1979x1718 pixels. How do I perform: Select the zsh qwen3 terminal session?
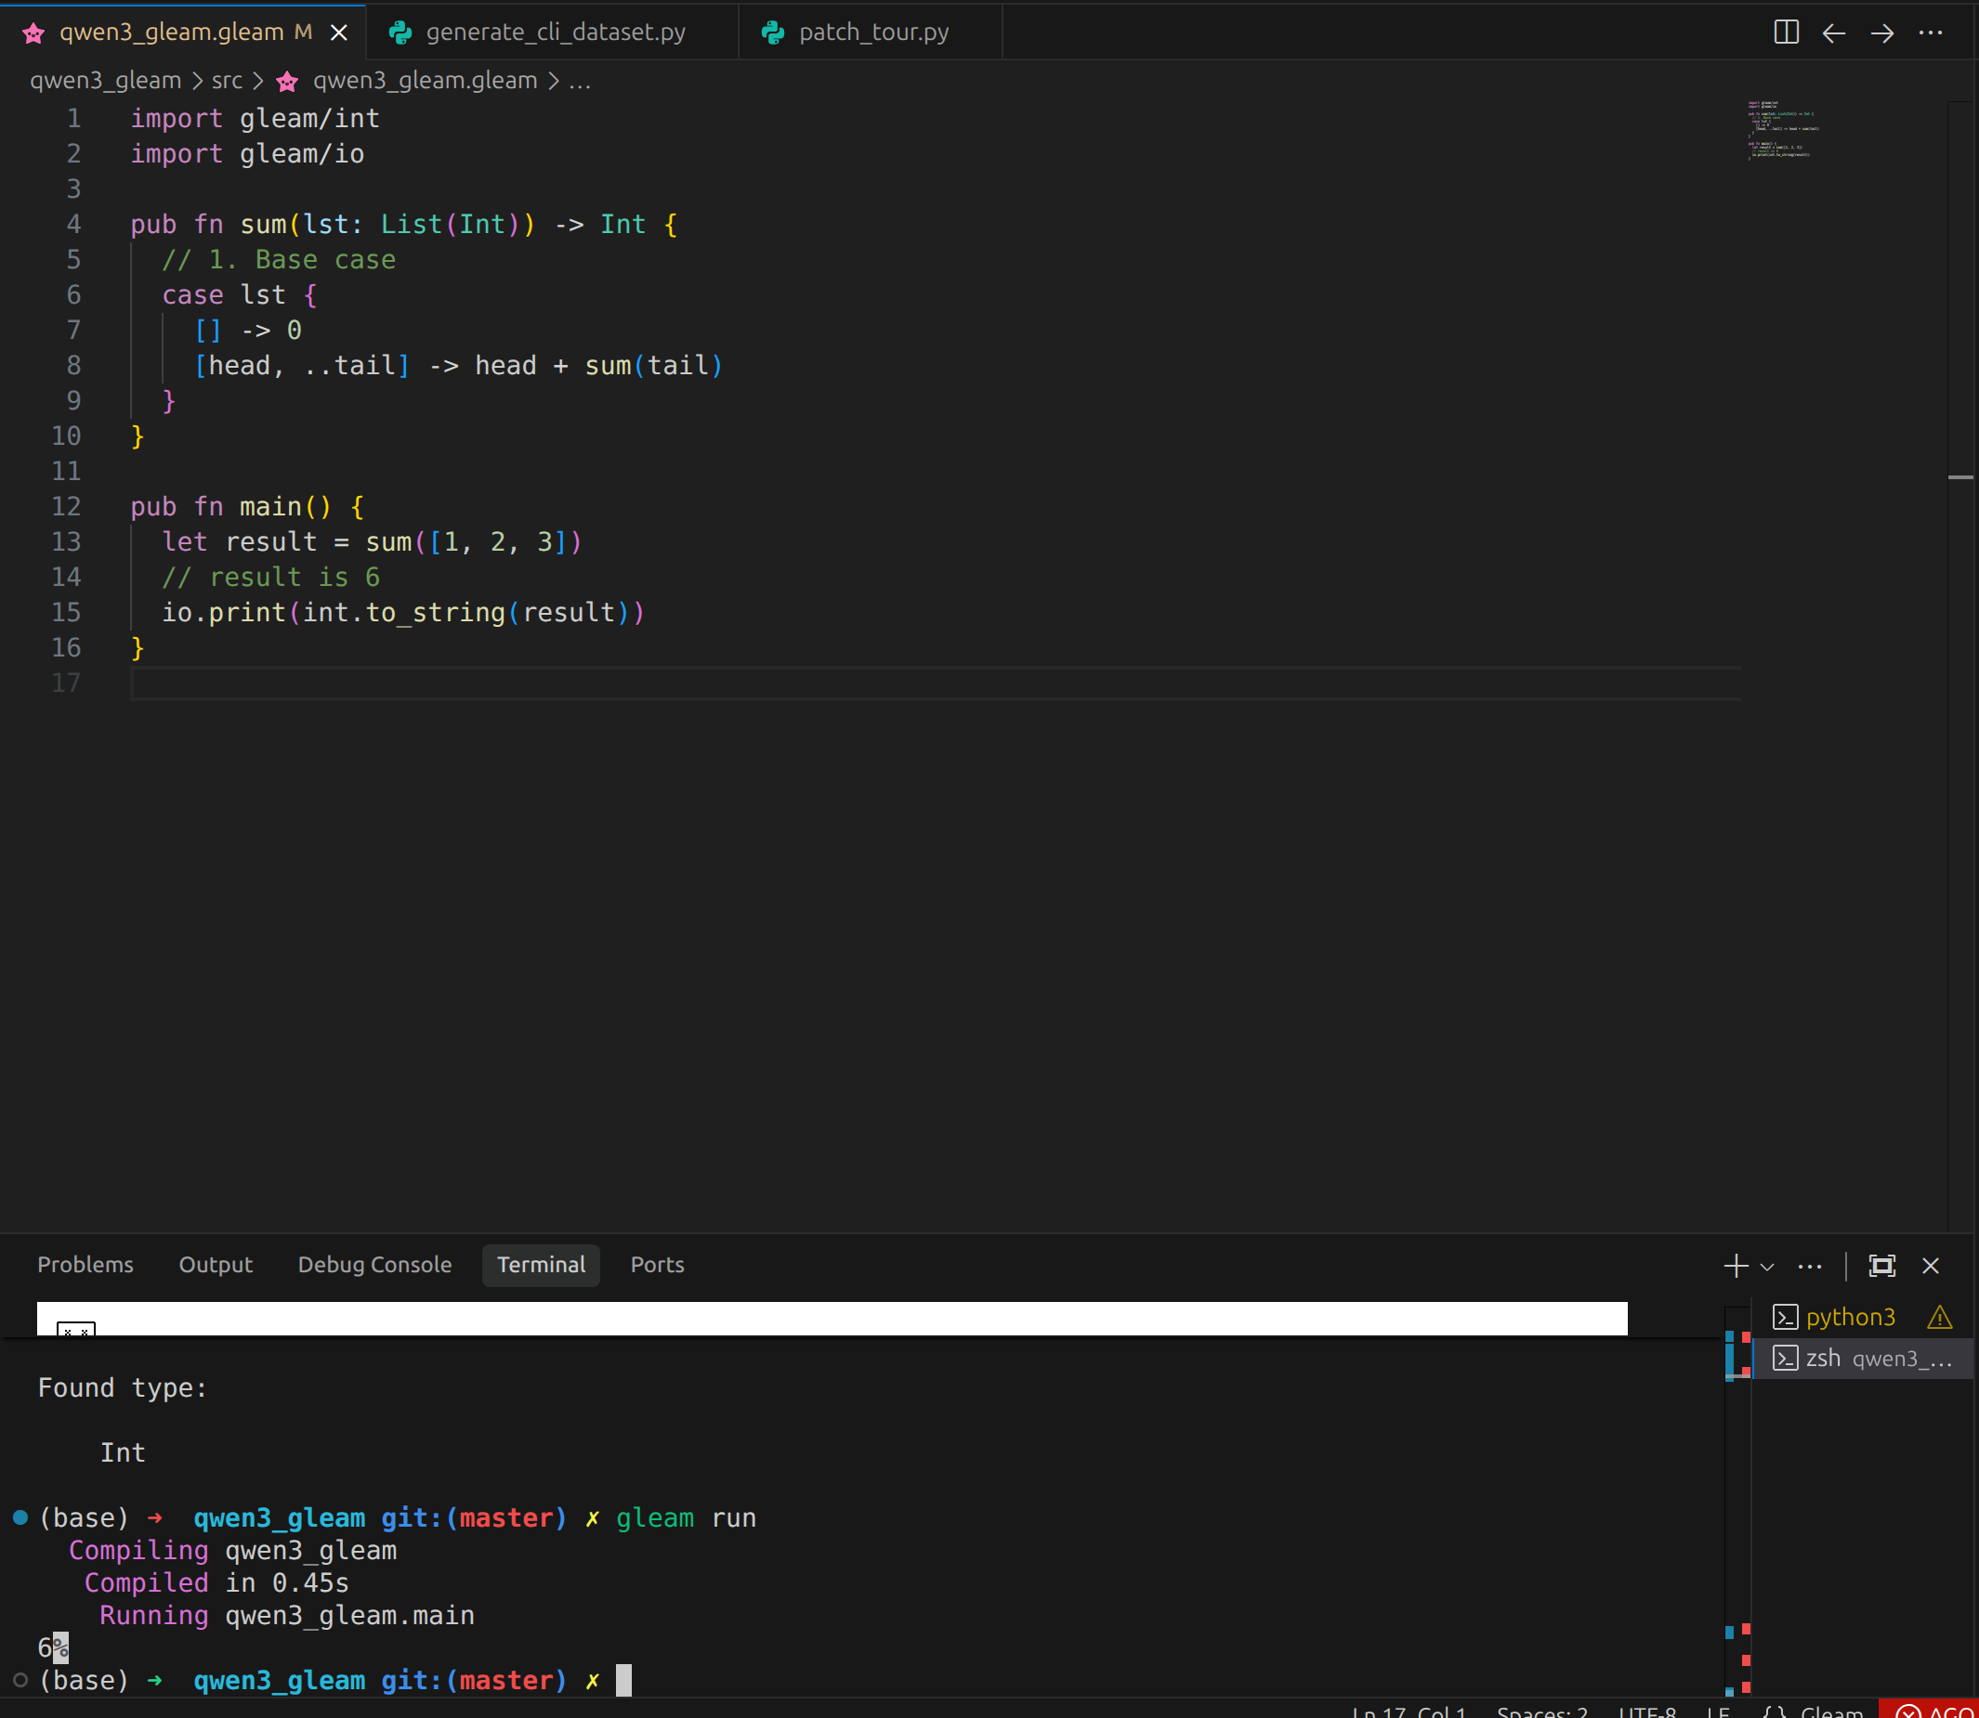pos(1861,1359)
